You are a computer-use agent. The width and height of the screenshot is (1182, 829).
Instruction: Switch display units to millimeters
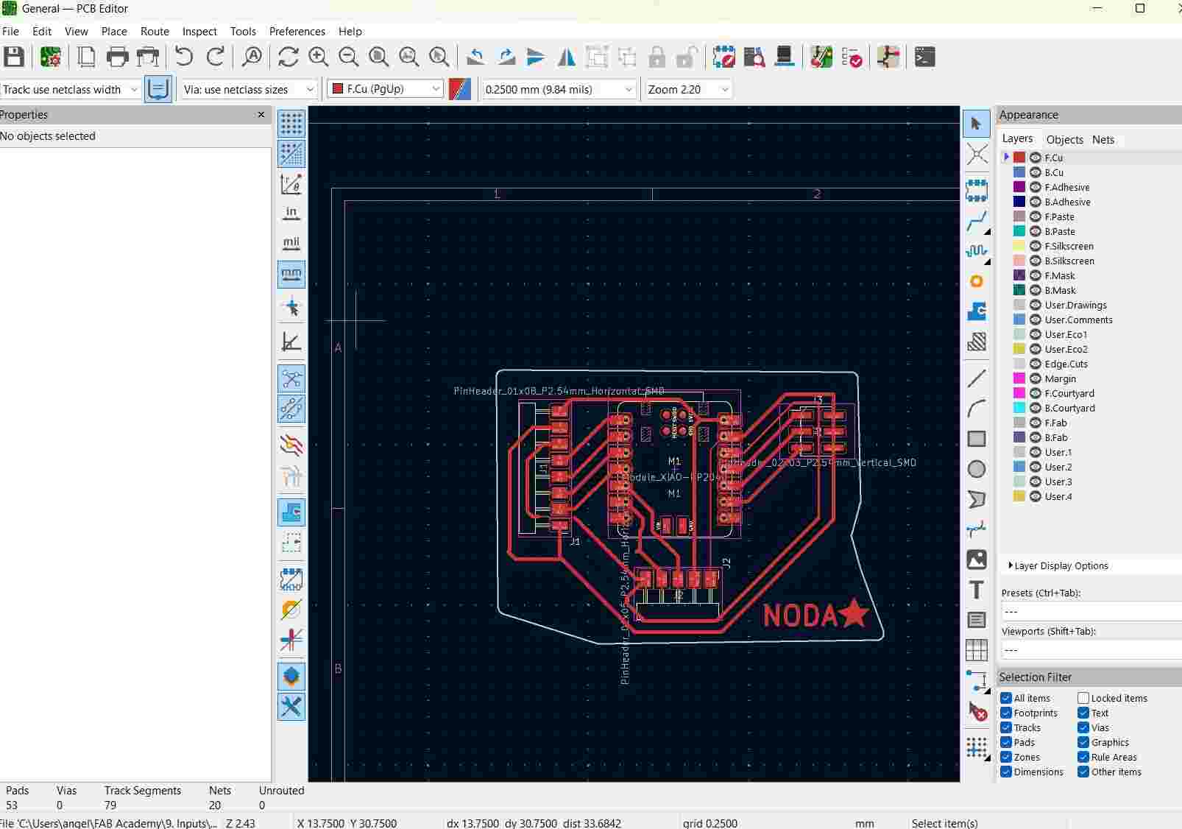291,275
